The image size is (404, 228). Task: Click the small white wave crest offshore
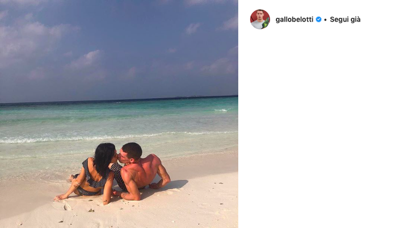pos(222,110)
